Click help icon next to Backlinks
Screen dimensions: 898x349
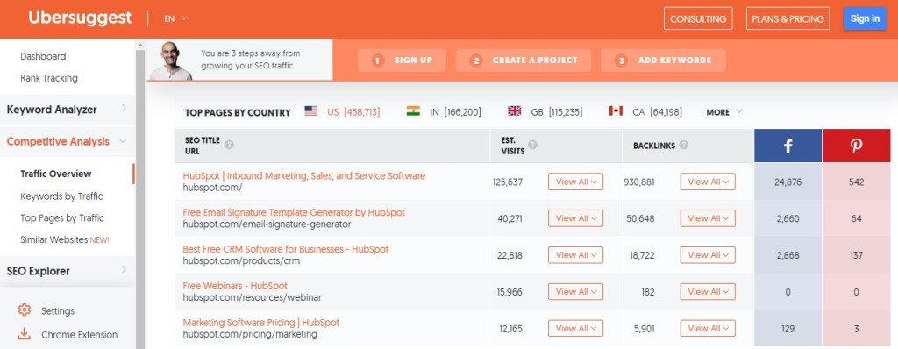pos(684,146)
